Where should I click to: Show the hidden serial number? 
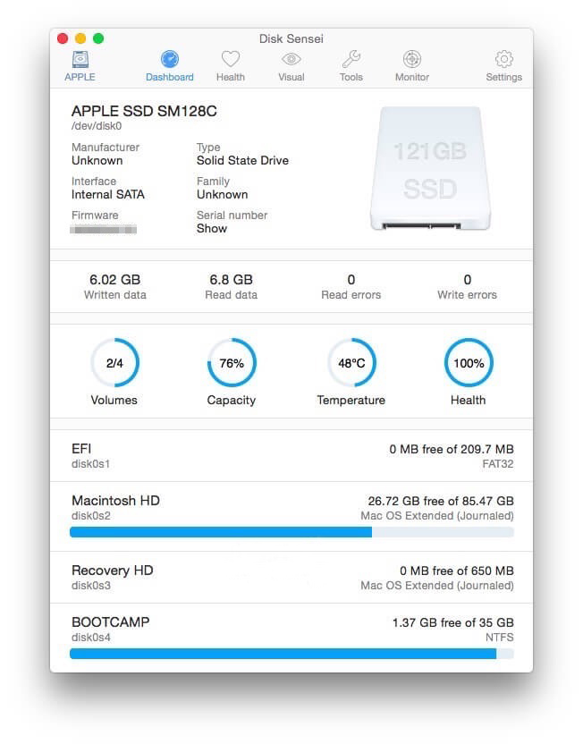click(x=212, y=229)
